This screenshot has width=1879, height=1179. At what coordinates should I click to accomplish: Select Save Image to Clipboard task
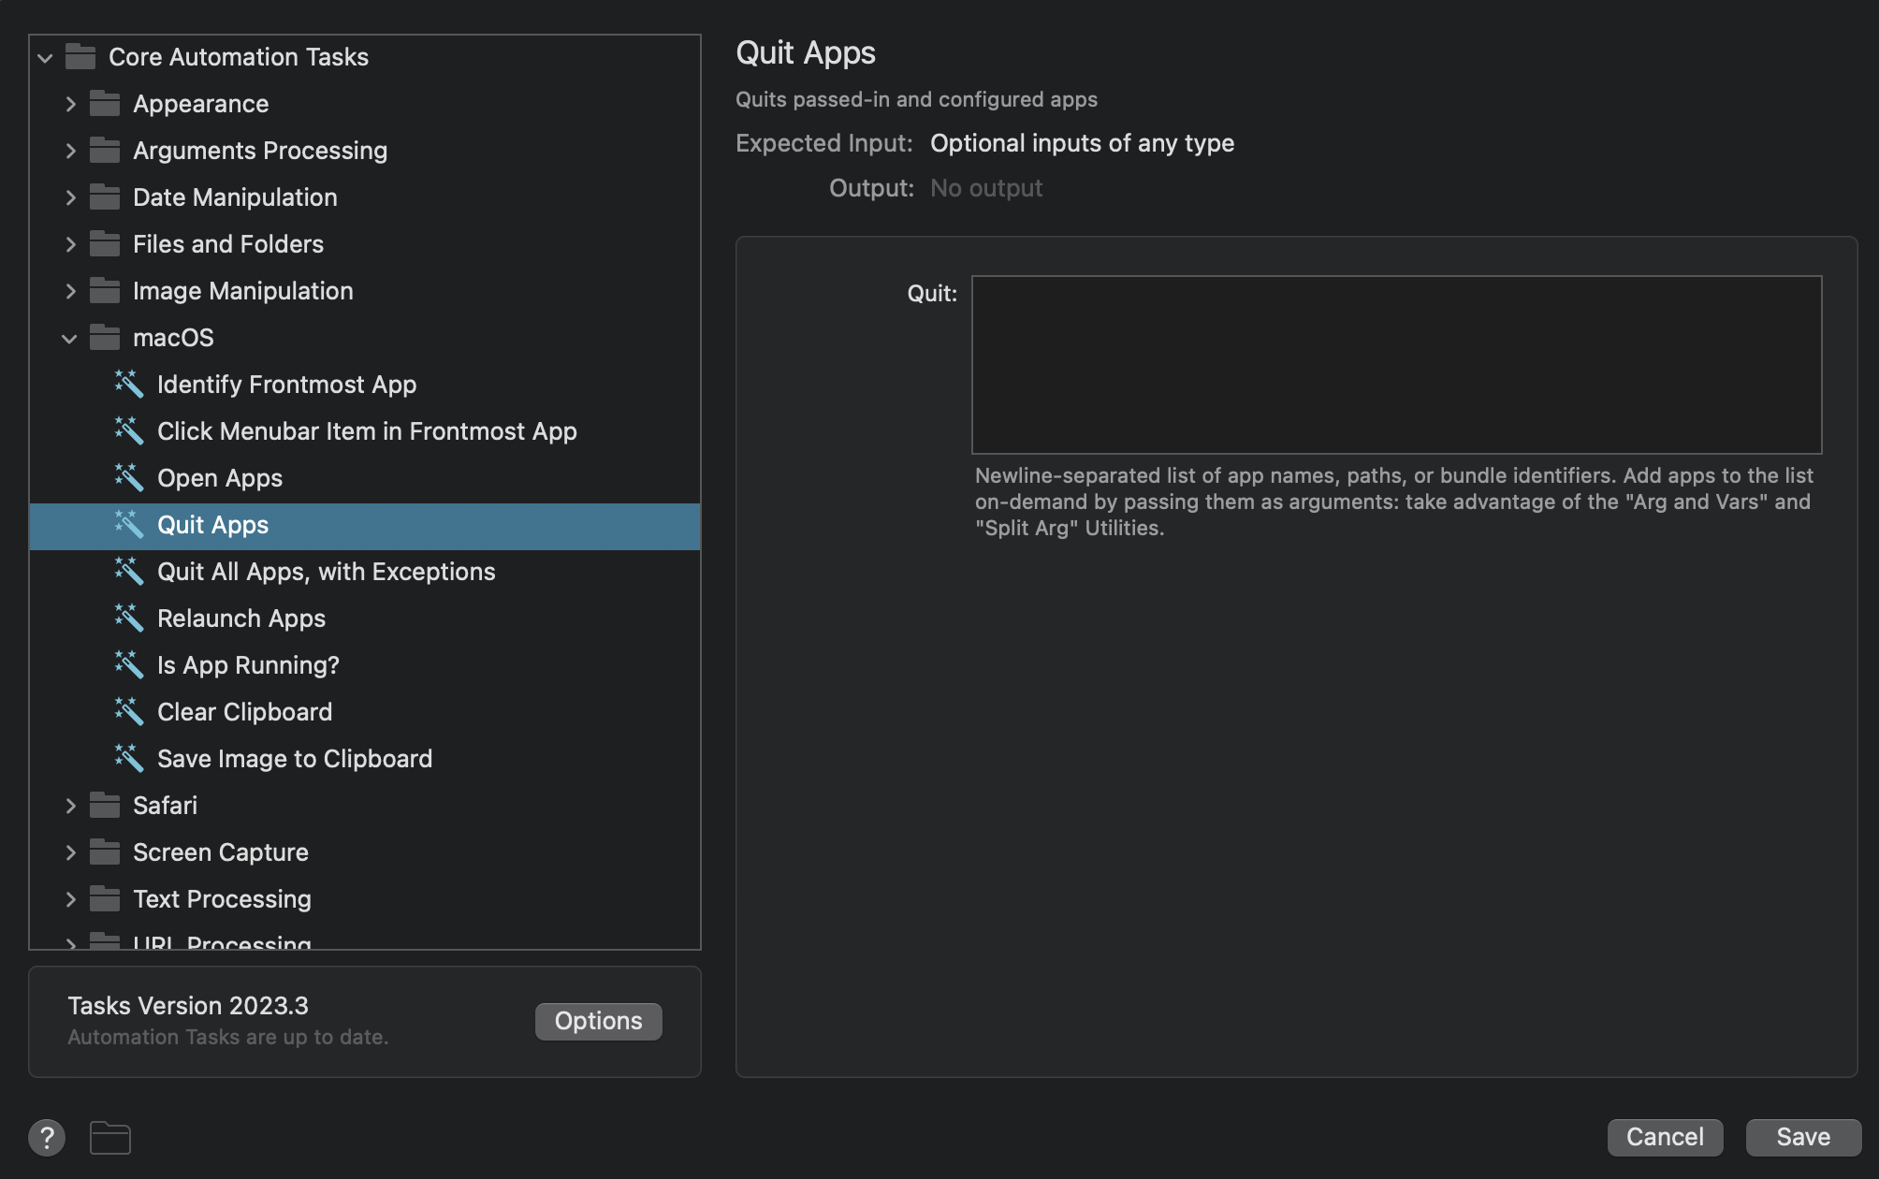pyautogui.click(x=294, y=759)
